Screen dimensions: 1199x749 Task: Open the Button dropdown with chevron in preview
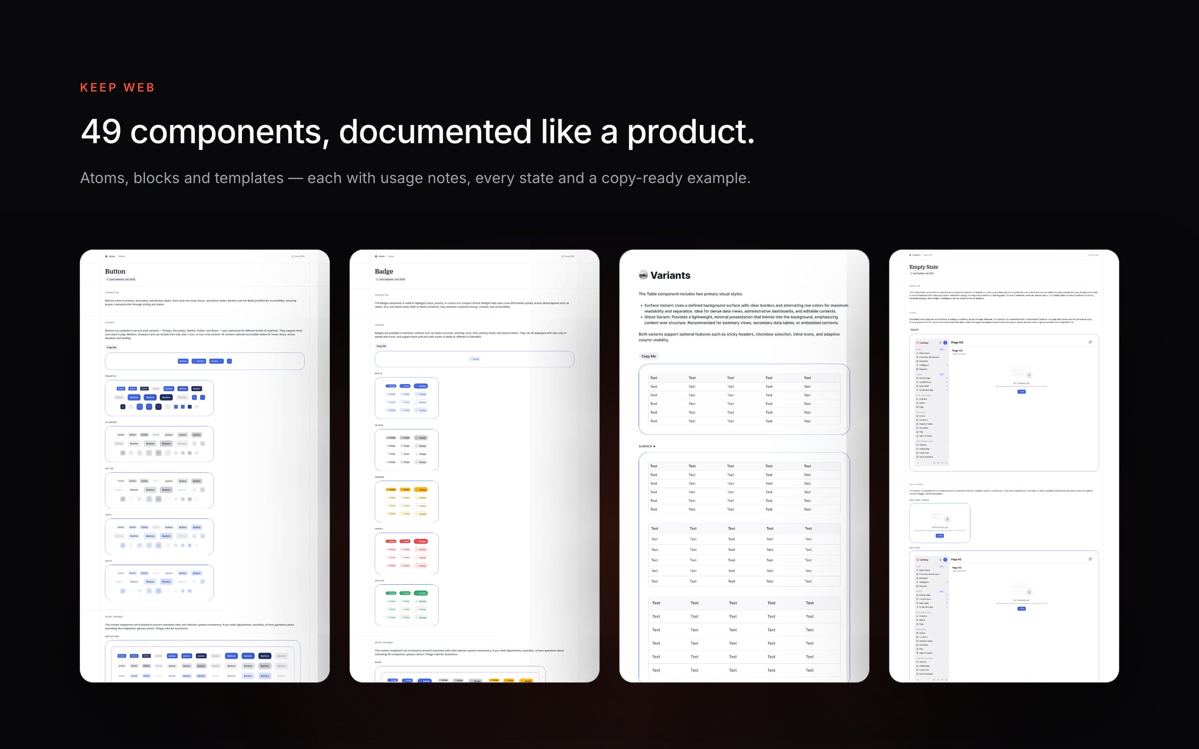[216, 361]
